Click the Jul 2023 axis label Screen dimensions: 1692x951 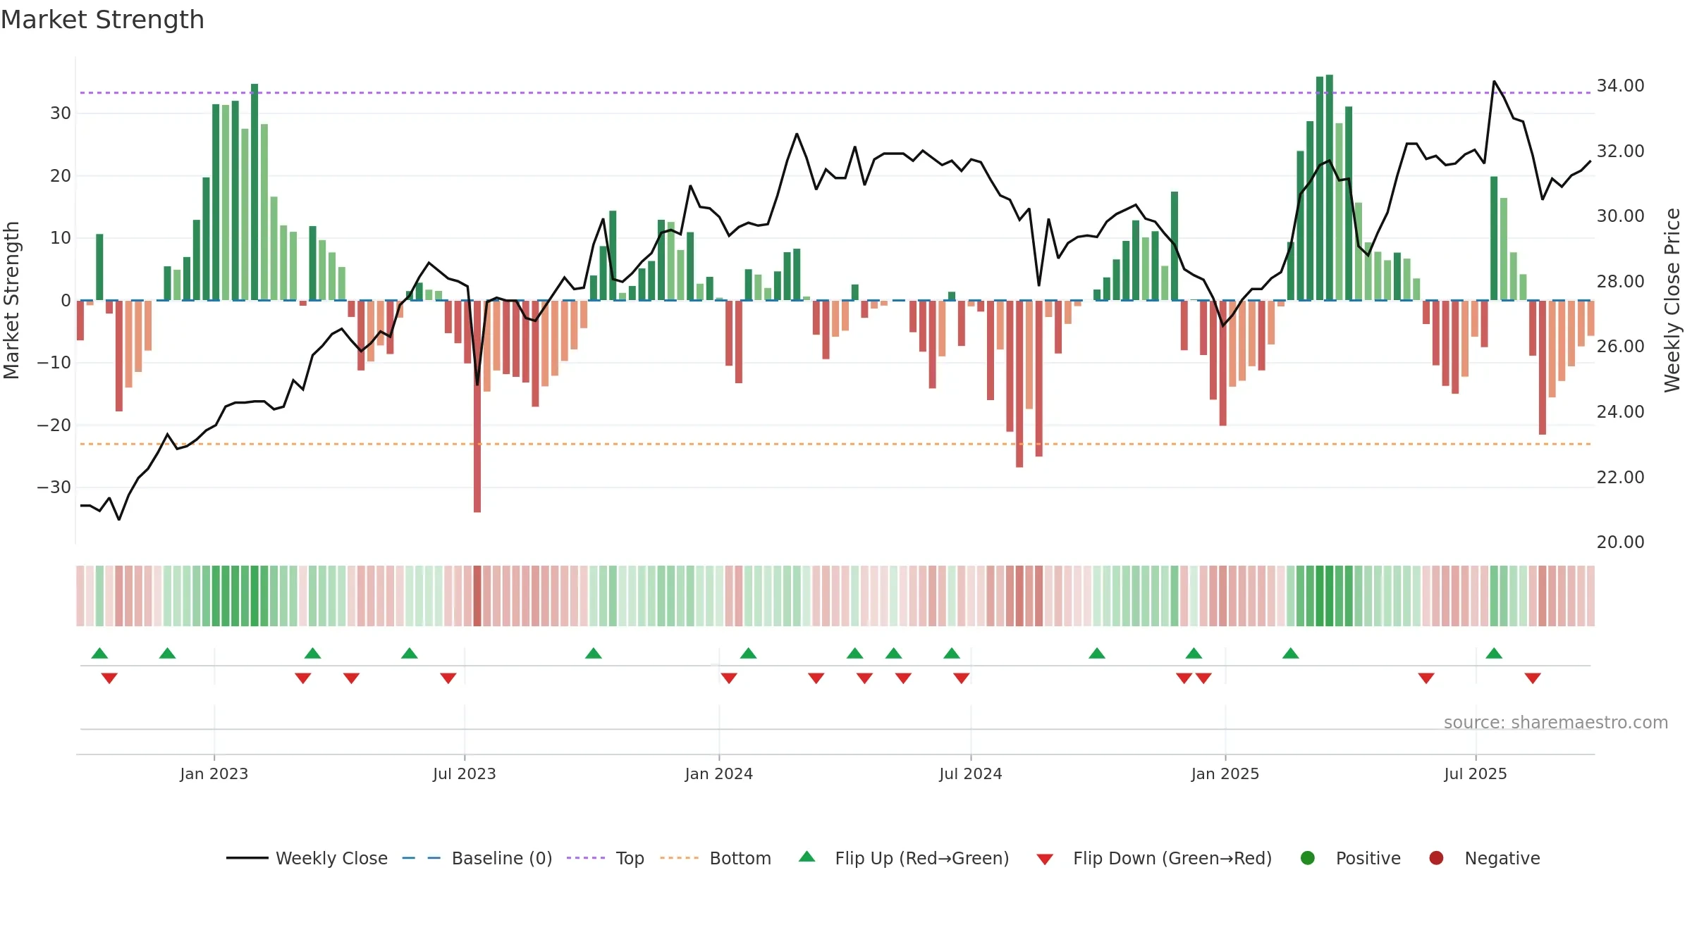pos(465,773)
